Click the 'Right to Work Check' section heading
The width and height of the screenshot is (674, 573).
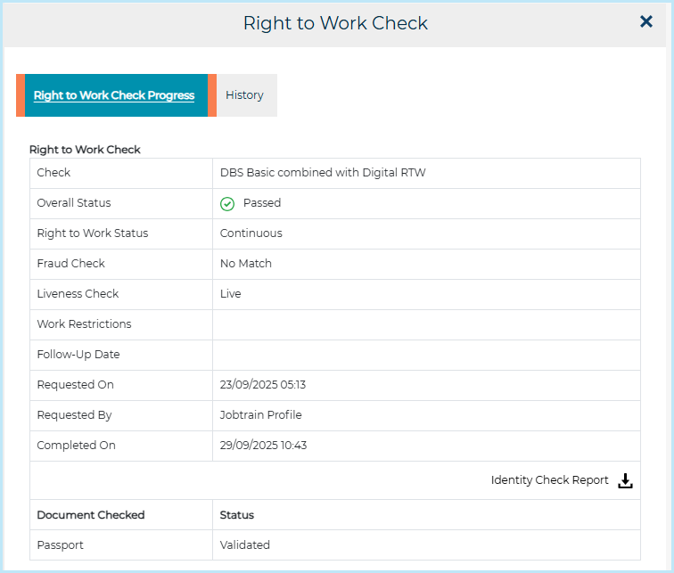(x=85, y=150)
